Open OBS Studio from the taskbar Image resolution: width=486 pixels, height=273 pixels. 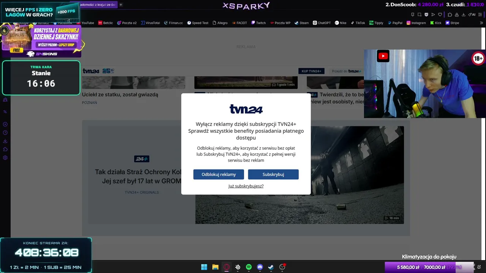282,267
